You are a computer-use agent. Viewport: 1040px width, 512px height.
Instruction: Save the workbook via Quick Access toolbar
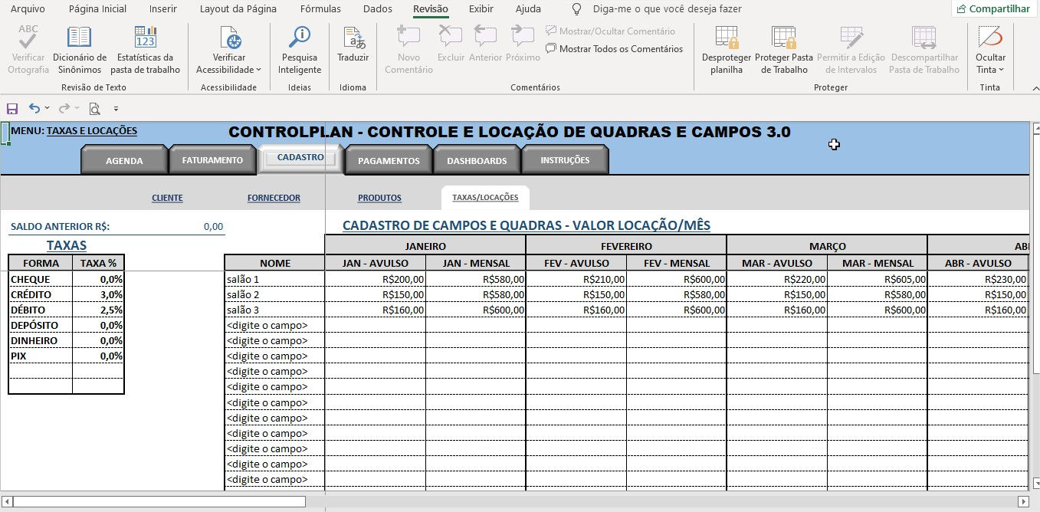pos(11,108)
